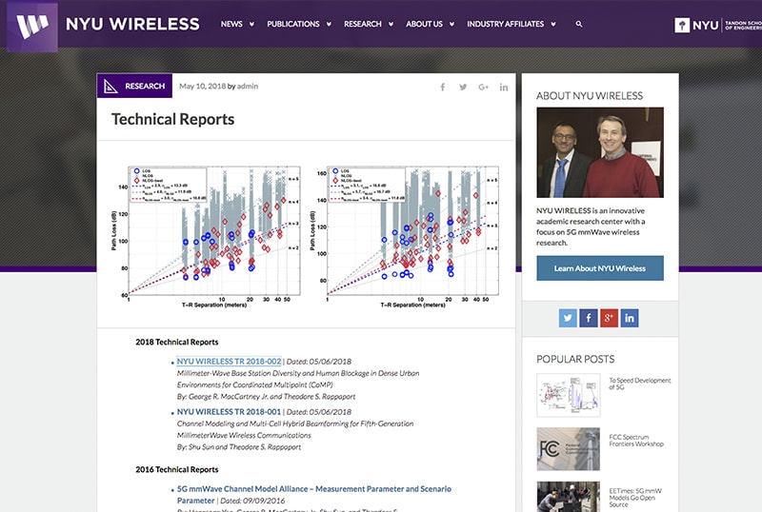This screenshot has width=762, height=512.
Task: Open the About Us navigation menu
Action: point(430,24)
